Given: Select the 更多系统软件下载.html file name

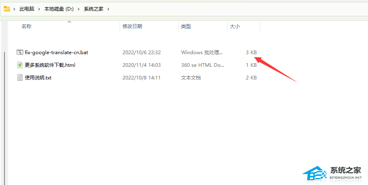Looking at the screenshot, I should click(50, 65).
